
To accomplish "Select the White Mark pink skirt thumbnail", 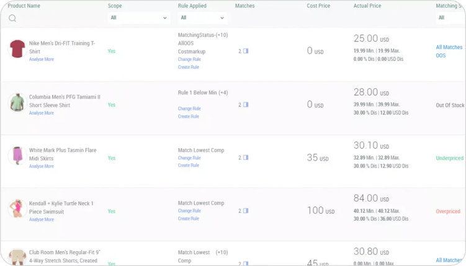I will tap(17, 156).
